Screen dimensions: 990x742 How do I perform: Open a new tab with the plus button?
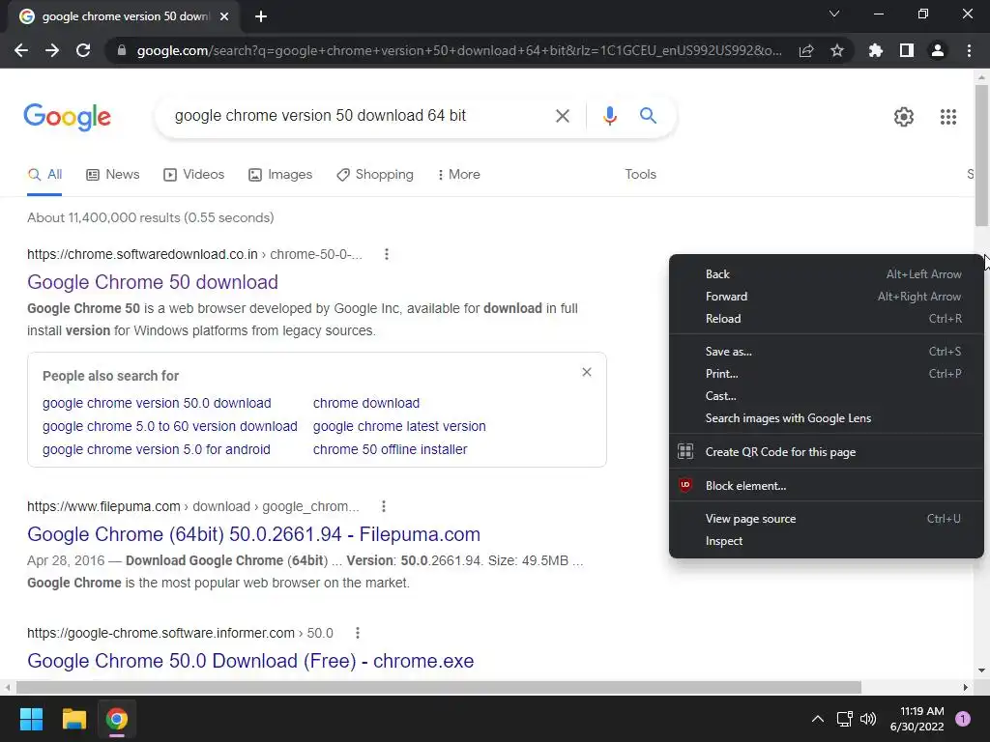pos(261,16)
